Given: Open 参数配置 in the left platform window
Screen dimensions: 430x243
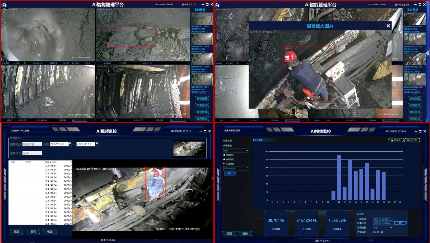Looking at the screenshot, I should click(202, 99).
